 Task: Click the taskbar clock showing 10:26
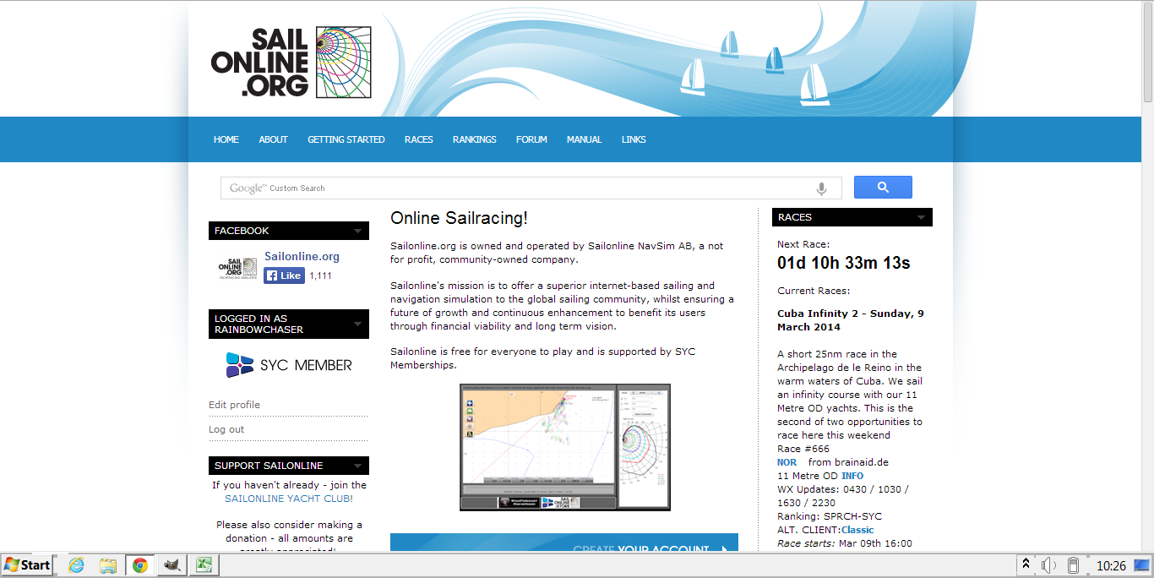pos(1111,565)
